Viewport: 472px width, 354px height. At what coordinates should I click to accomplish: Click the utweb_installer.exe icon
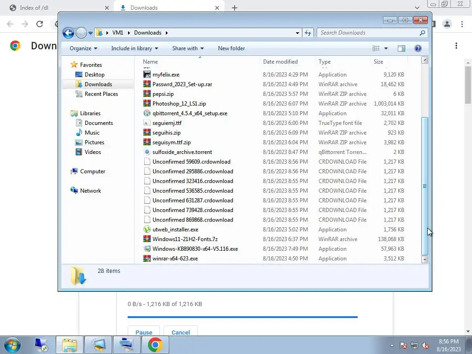tap(147, 230)
